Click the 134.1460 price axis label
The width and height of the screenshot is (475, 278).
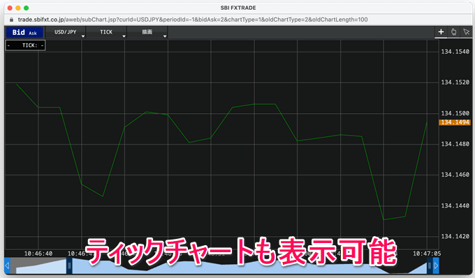click(455, 175)
